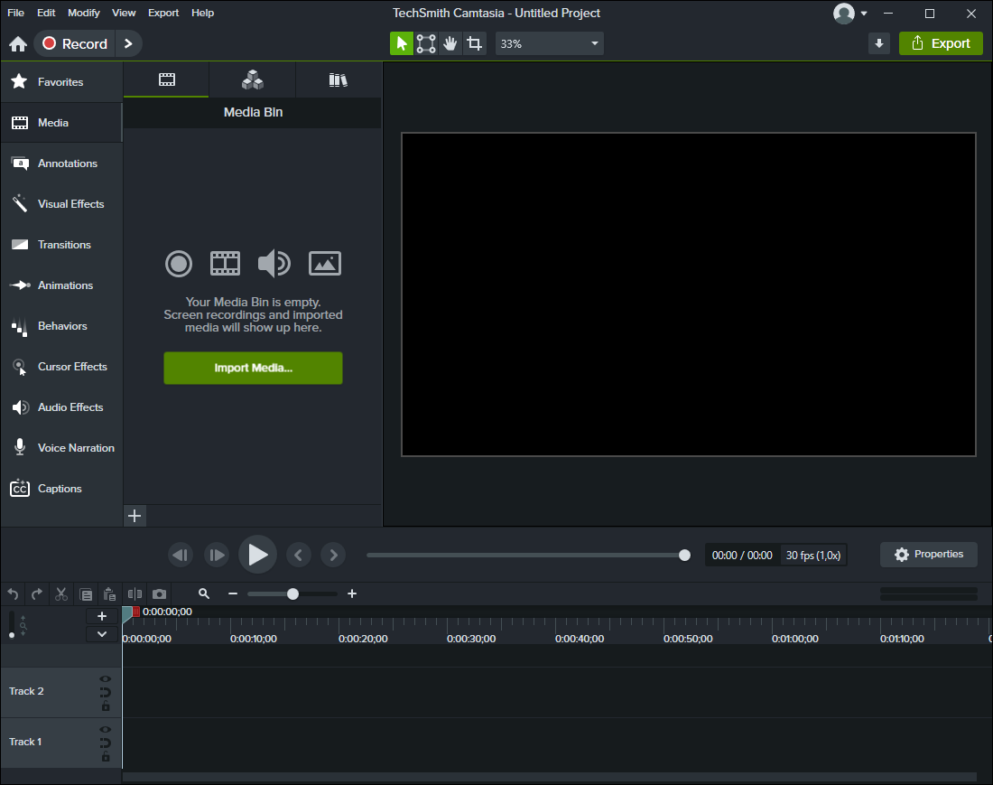
Task: Click the Import Media button
Action: pyautogui.click(x=253, y=368)
